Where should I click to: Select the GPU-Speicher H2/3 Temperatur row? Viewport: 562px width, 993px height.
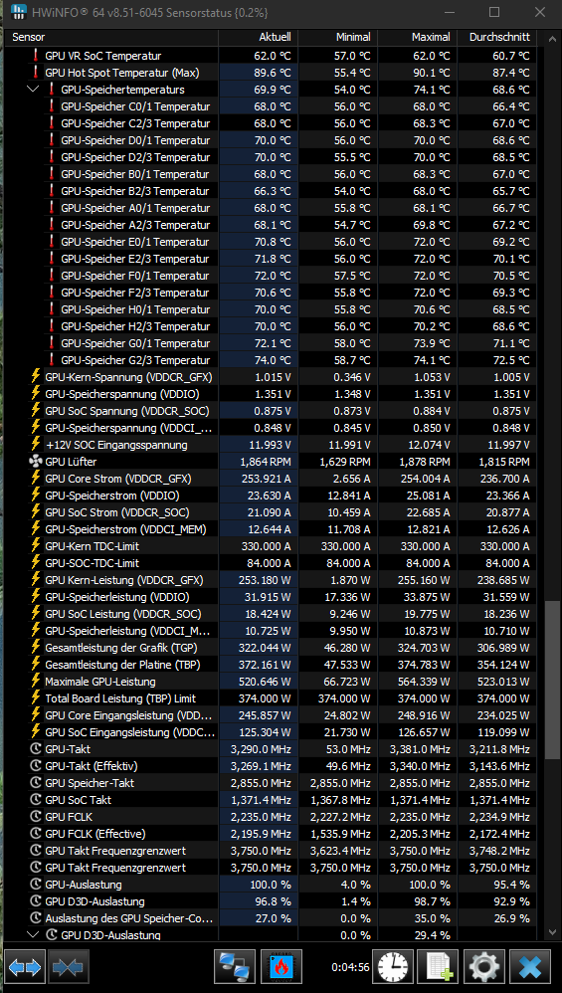pyautogui.click(x=273, y=326)
